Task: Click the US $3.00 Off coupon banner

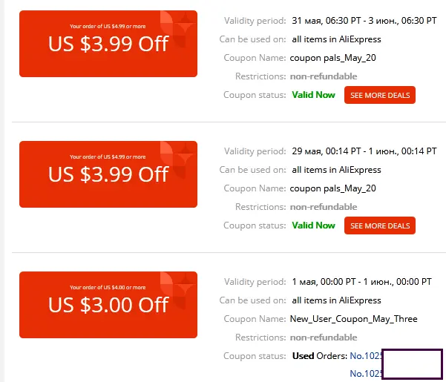Action: [x=108, y=305]
